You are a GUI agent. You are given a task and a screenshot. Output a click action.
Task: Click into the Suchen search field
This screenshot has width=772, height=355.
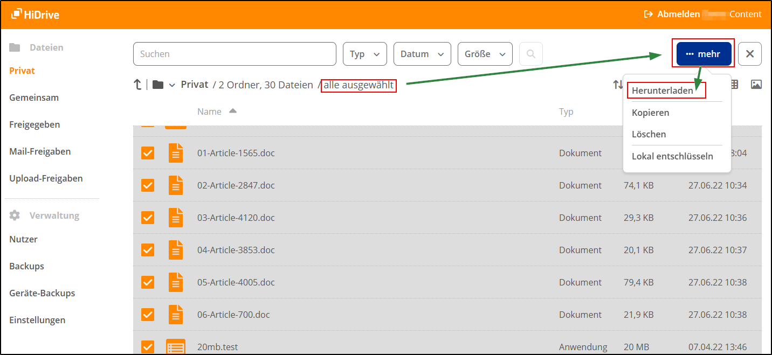[x=235, y=54]
